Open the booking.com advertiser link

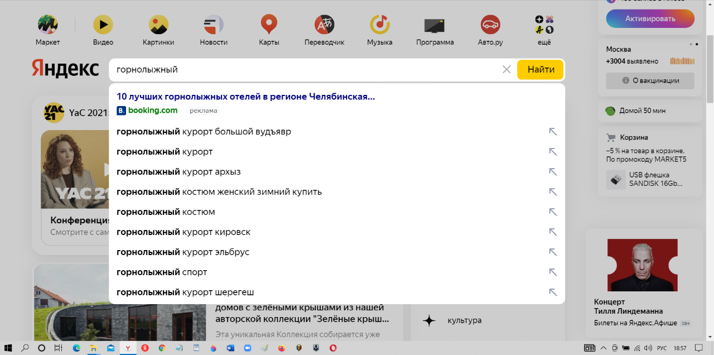(x=147, y=111)
